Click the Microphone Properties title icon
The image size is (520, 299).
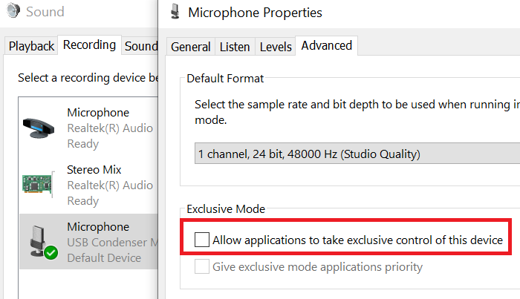tap(175, 12)
